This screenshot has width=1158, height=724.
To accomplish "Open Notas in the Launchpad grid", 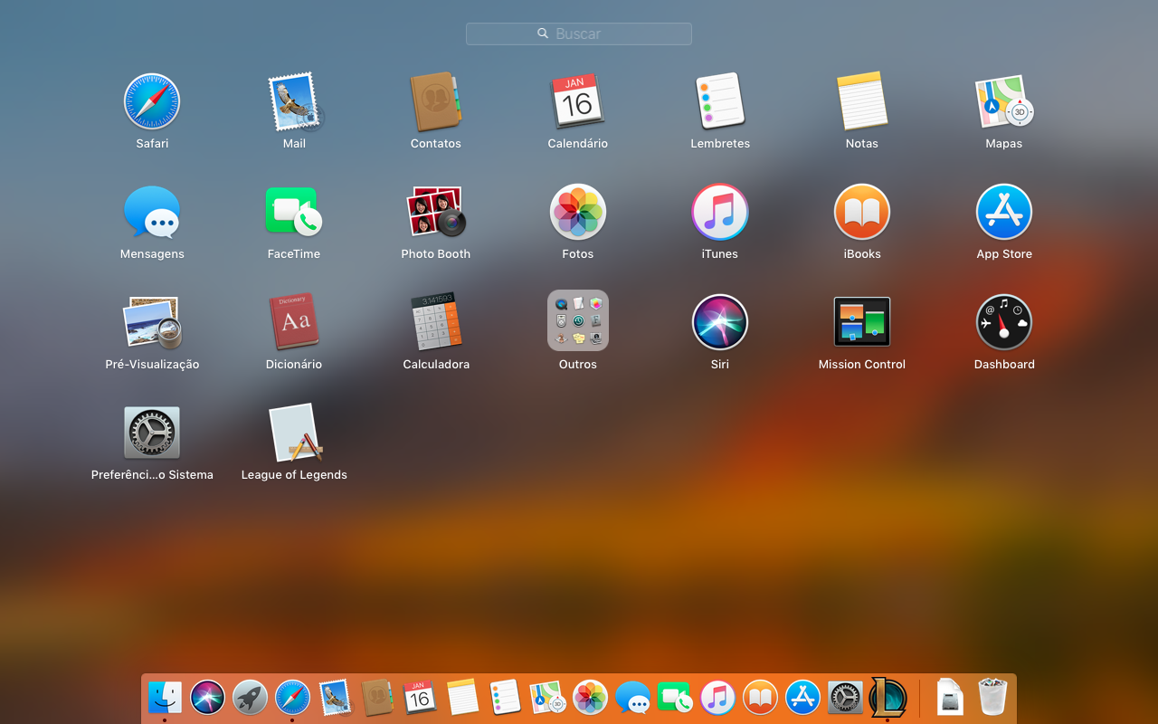I will tap(862, 101).
